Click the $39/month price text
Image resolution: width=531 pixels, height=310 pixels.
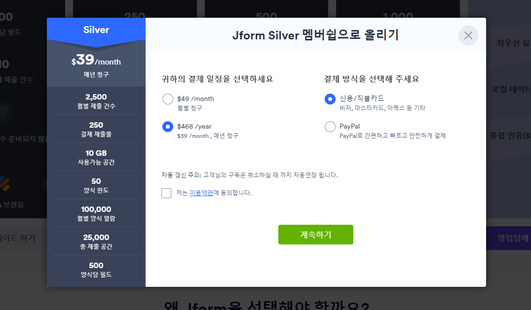(x=96, y=61)
